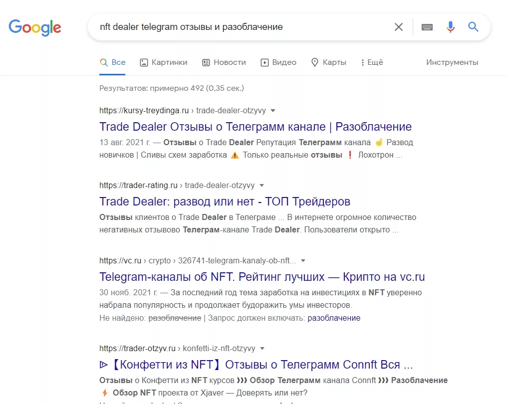Open Trade Dealer: развод или нет result

click(x=225, y=202)
